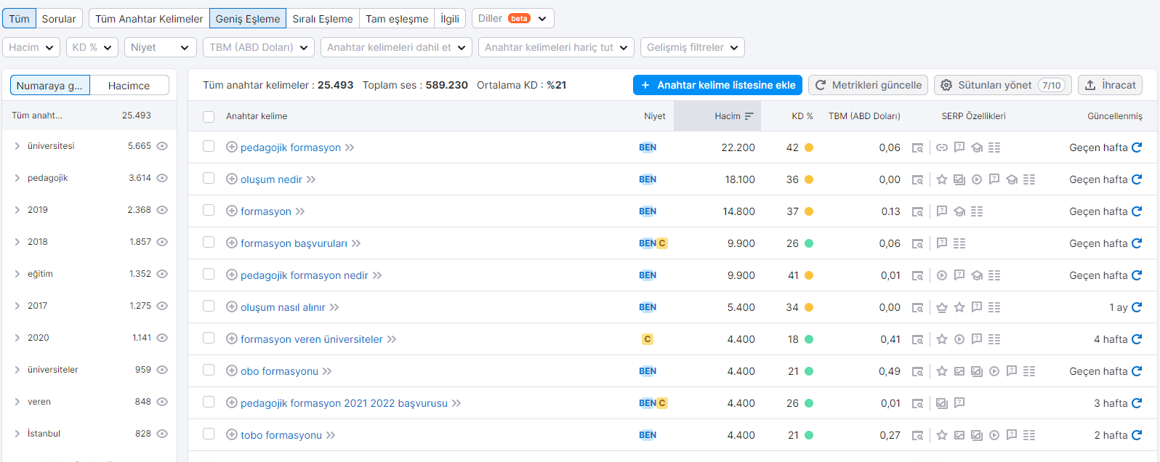Viewport: 1160px width, 462px height.
Task: Click Anahtar kelime listesine ekle button
Action: (x=717, y=85)
